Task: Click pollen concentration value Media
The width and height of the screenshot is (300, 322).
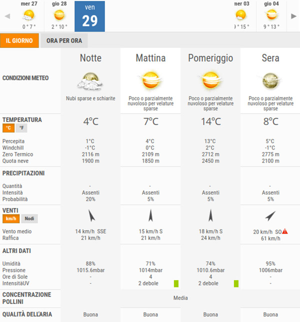Action: click(180, 298)
